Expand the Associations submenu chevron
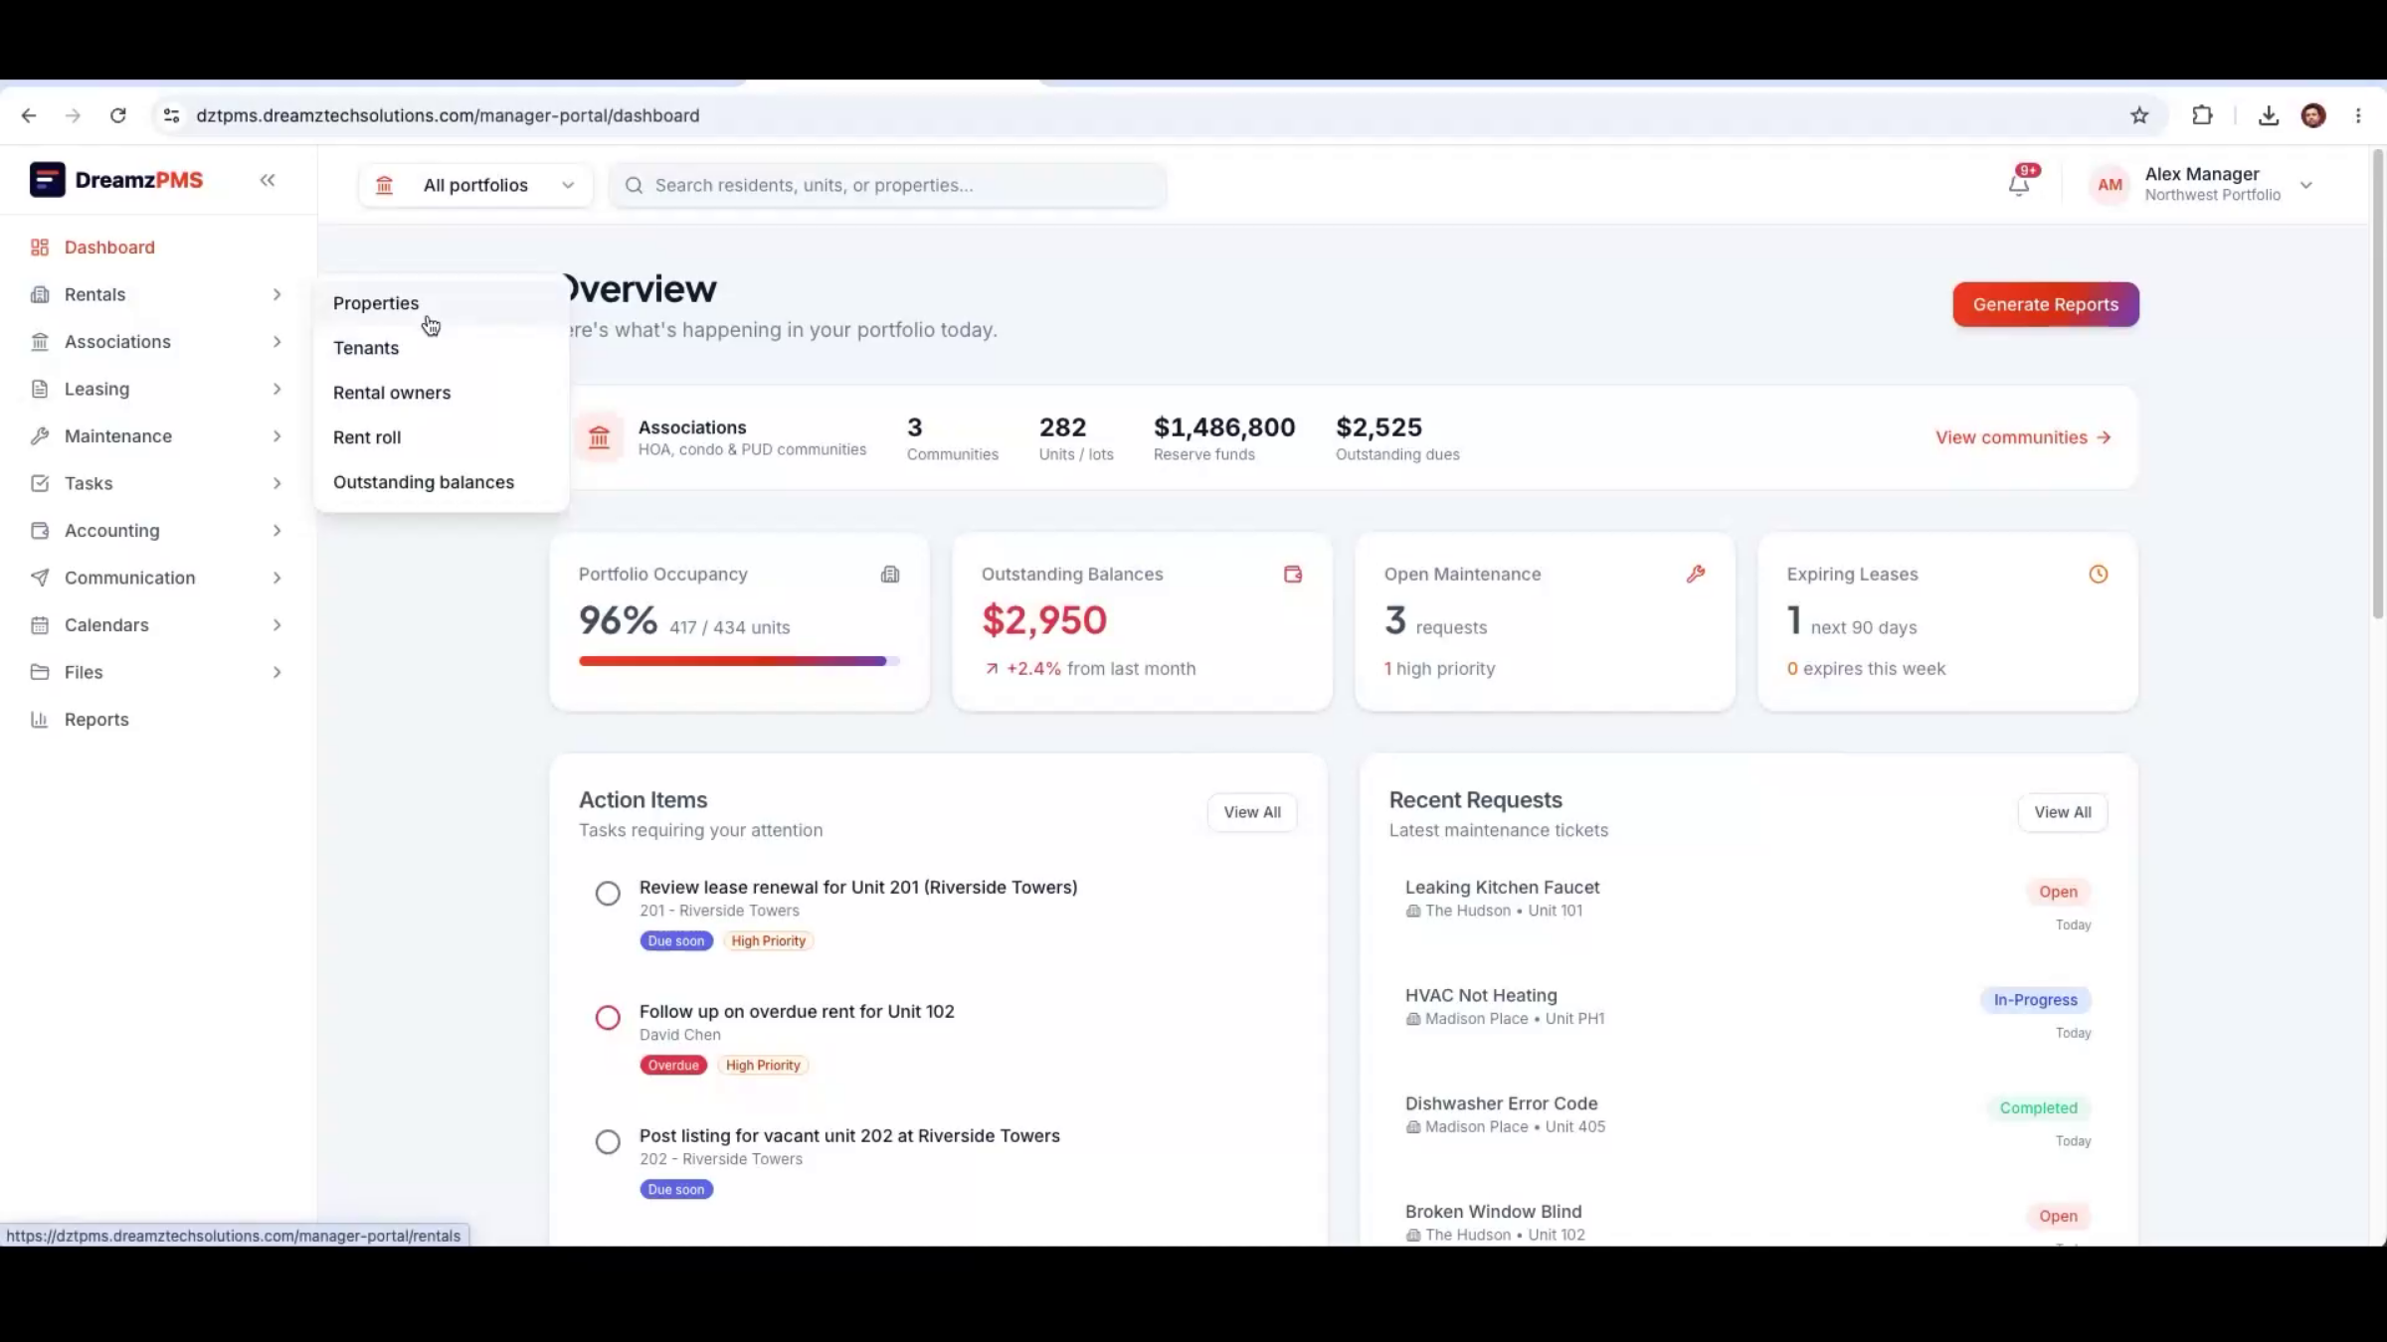The image size is (2387, 1342). 276,342
